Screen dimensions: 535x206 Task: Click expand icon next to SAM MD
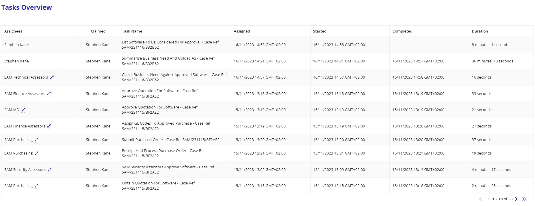click(x=23, y=110)
